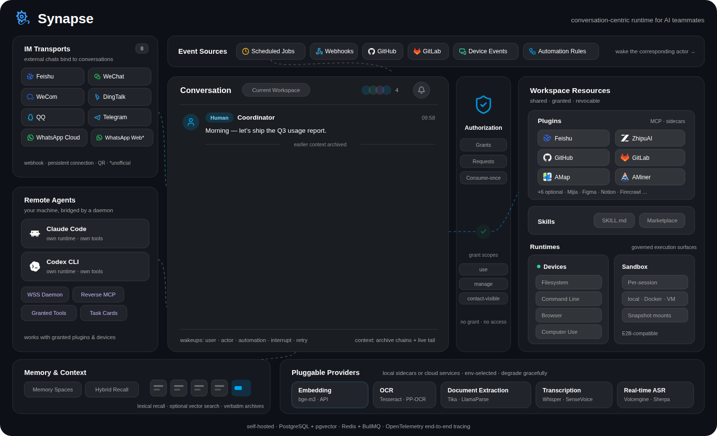Click the Synapse gear logo
The height and width of the screenshot is (436, 717).
click(x=22, y=18)
